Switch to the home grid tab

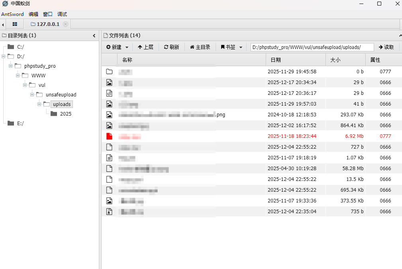pos(15,24)
